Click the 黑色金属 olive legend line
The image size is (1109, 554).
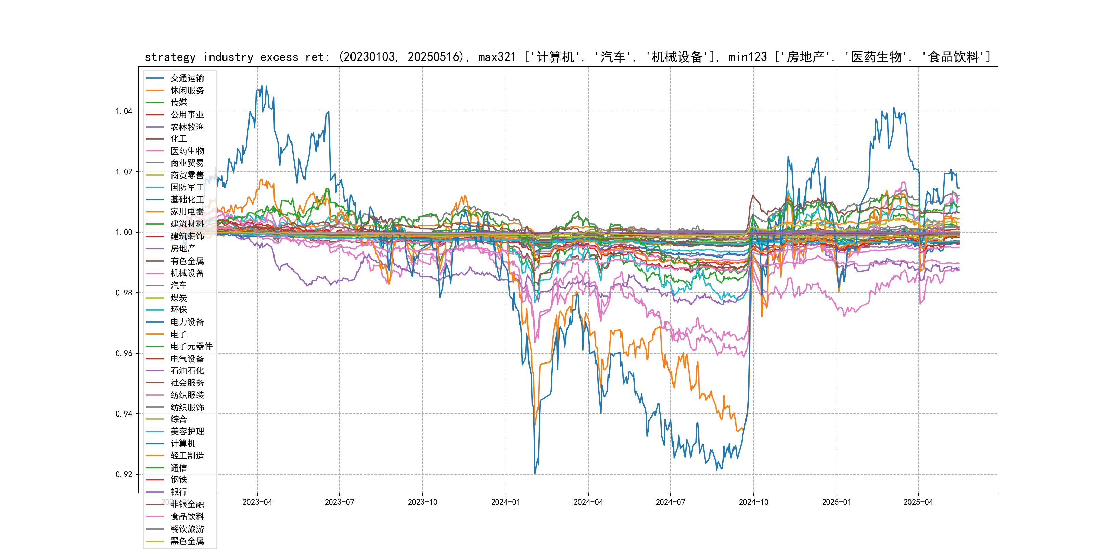point(155,541)
